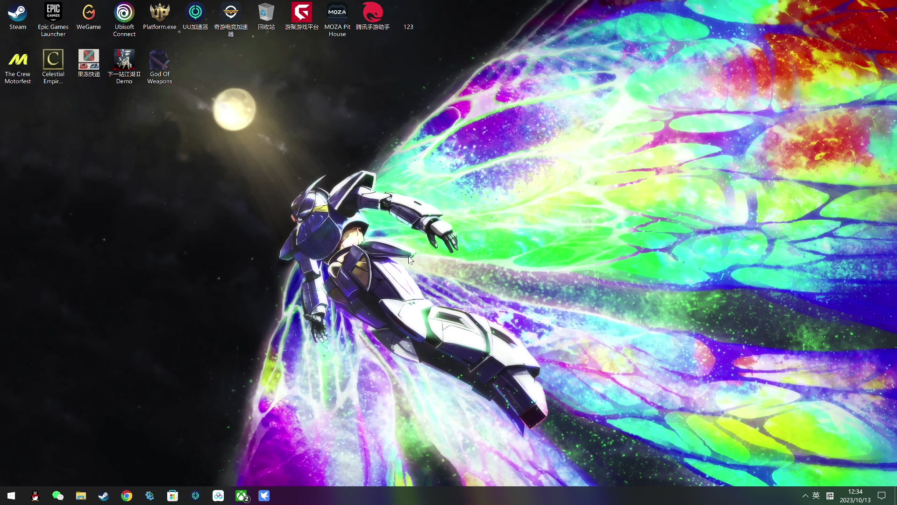This screenshot has height=505, width=897.
Task: Open Steam from the taskbar
Action: pyautogui.click(x=104, y=496)
